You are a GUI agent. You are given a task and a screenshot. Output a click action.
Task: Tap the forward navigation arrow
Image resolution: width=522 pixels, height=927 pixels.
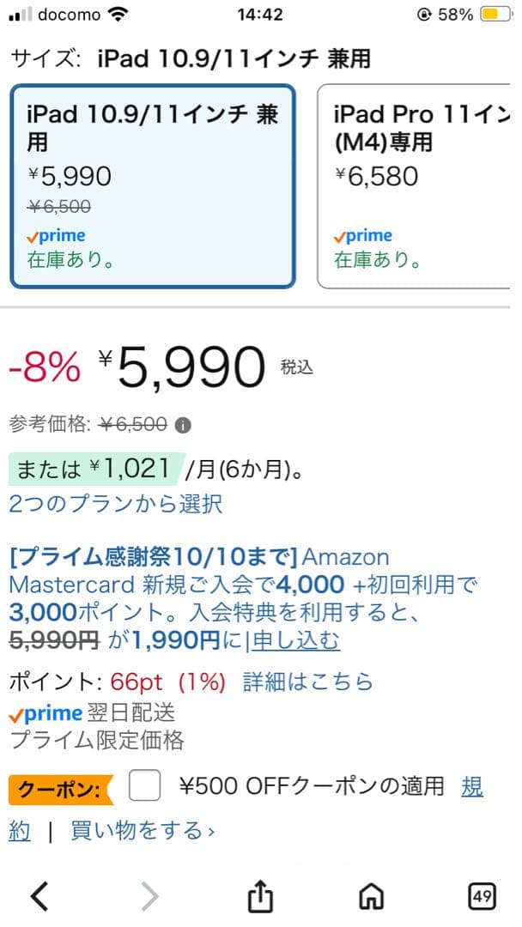tap(149, 895)
